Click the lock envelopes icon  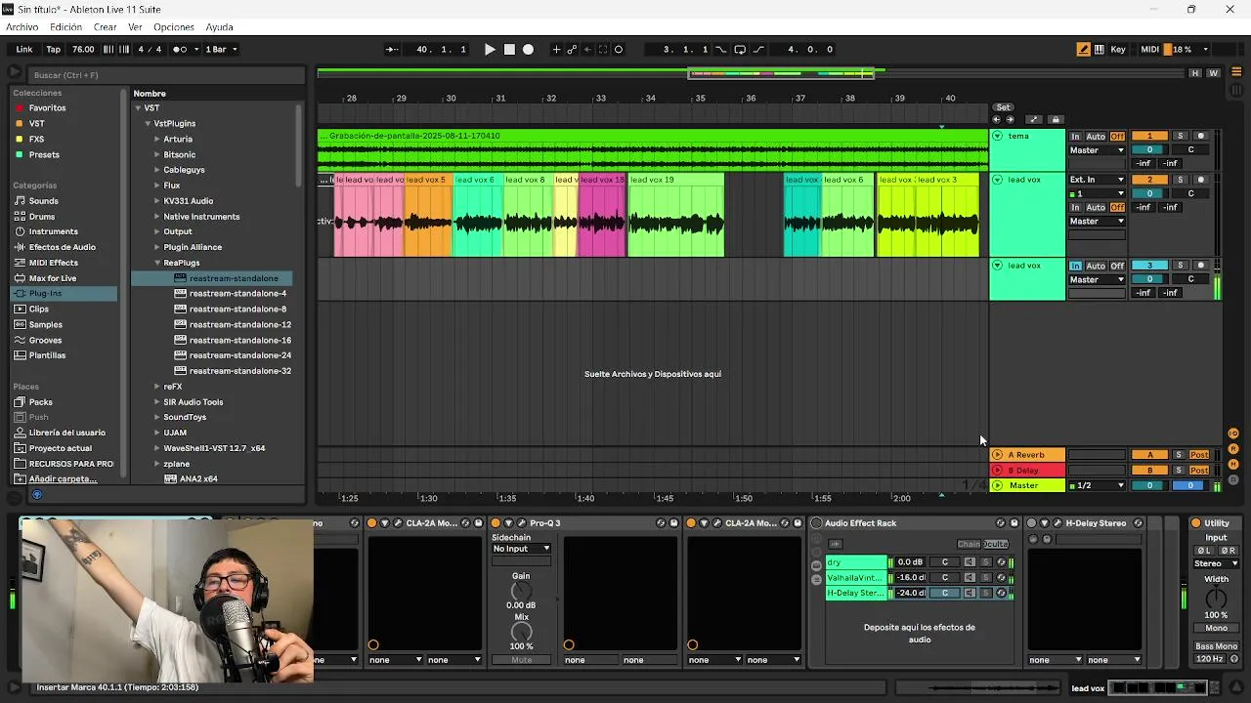(x=1055, y=120)
